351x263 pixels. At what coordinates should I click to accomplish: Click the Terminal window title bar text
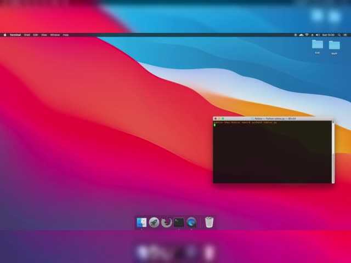pos(275,118)
